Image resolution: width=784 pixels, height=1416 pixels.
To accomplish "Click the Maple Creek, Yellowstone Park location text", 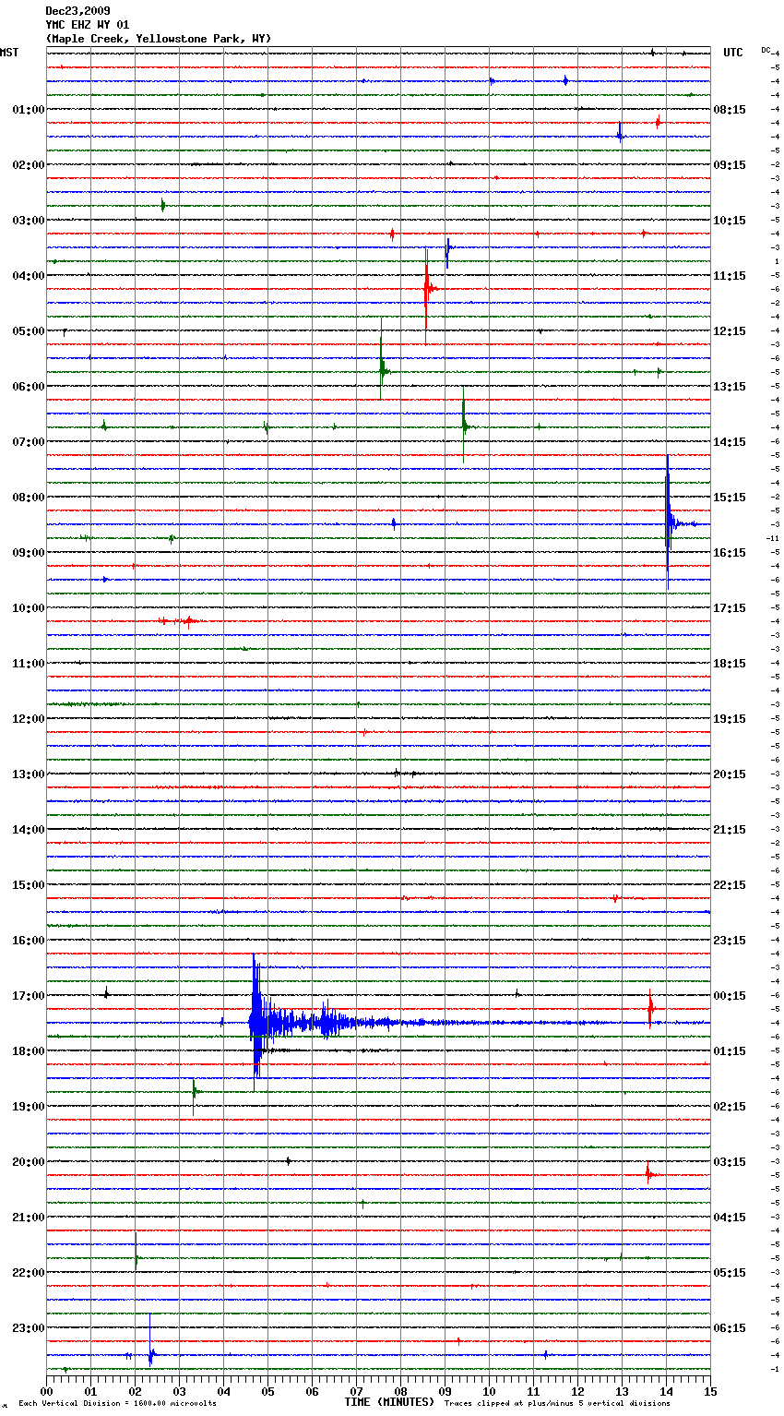I will 159,39.
